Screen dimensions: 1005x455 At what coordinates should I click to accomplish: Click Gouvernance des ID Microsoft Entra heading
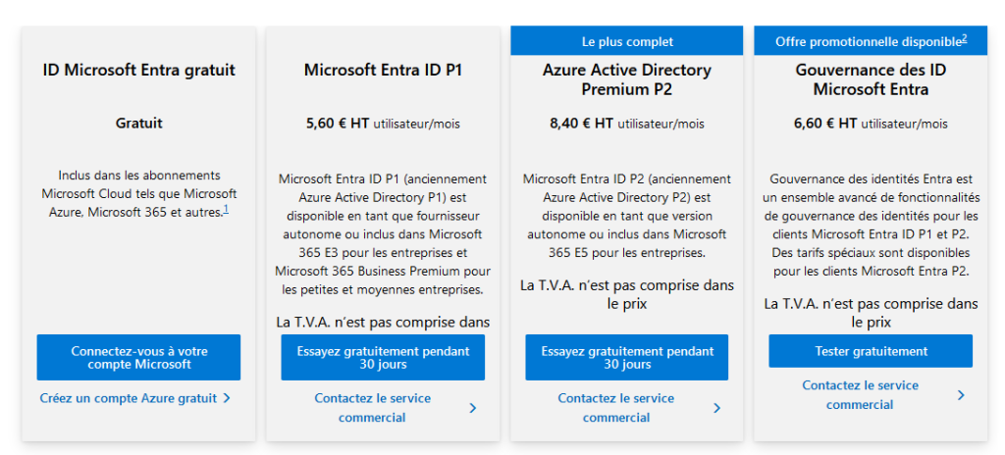coord(871,79)
